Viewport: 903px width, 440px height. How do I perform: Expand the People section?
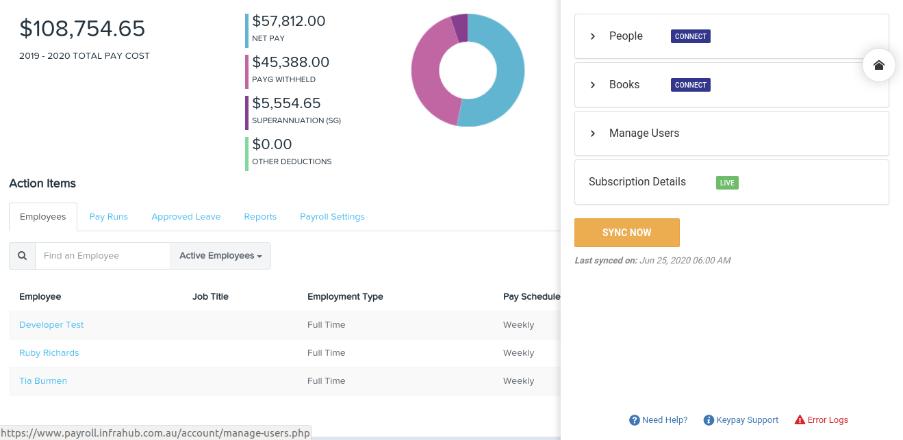593,36
